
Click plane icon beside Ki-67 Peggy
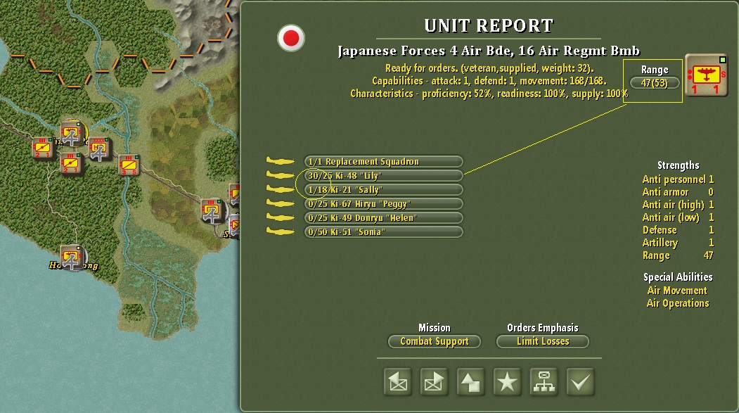pos(280,203)
